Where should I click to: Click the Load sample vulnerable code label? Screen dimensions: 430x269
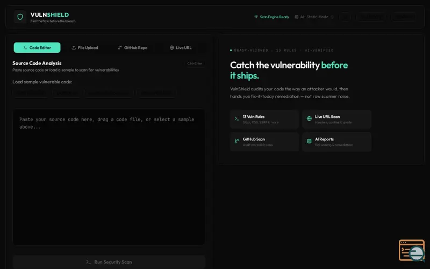[42, 82]
